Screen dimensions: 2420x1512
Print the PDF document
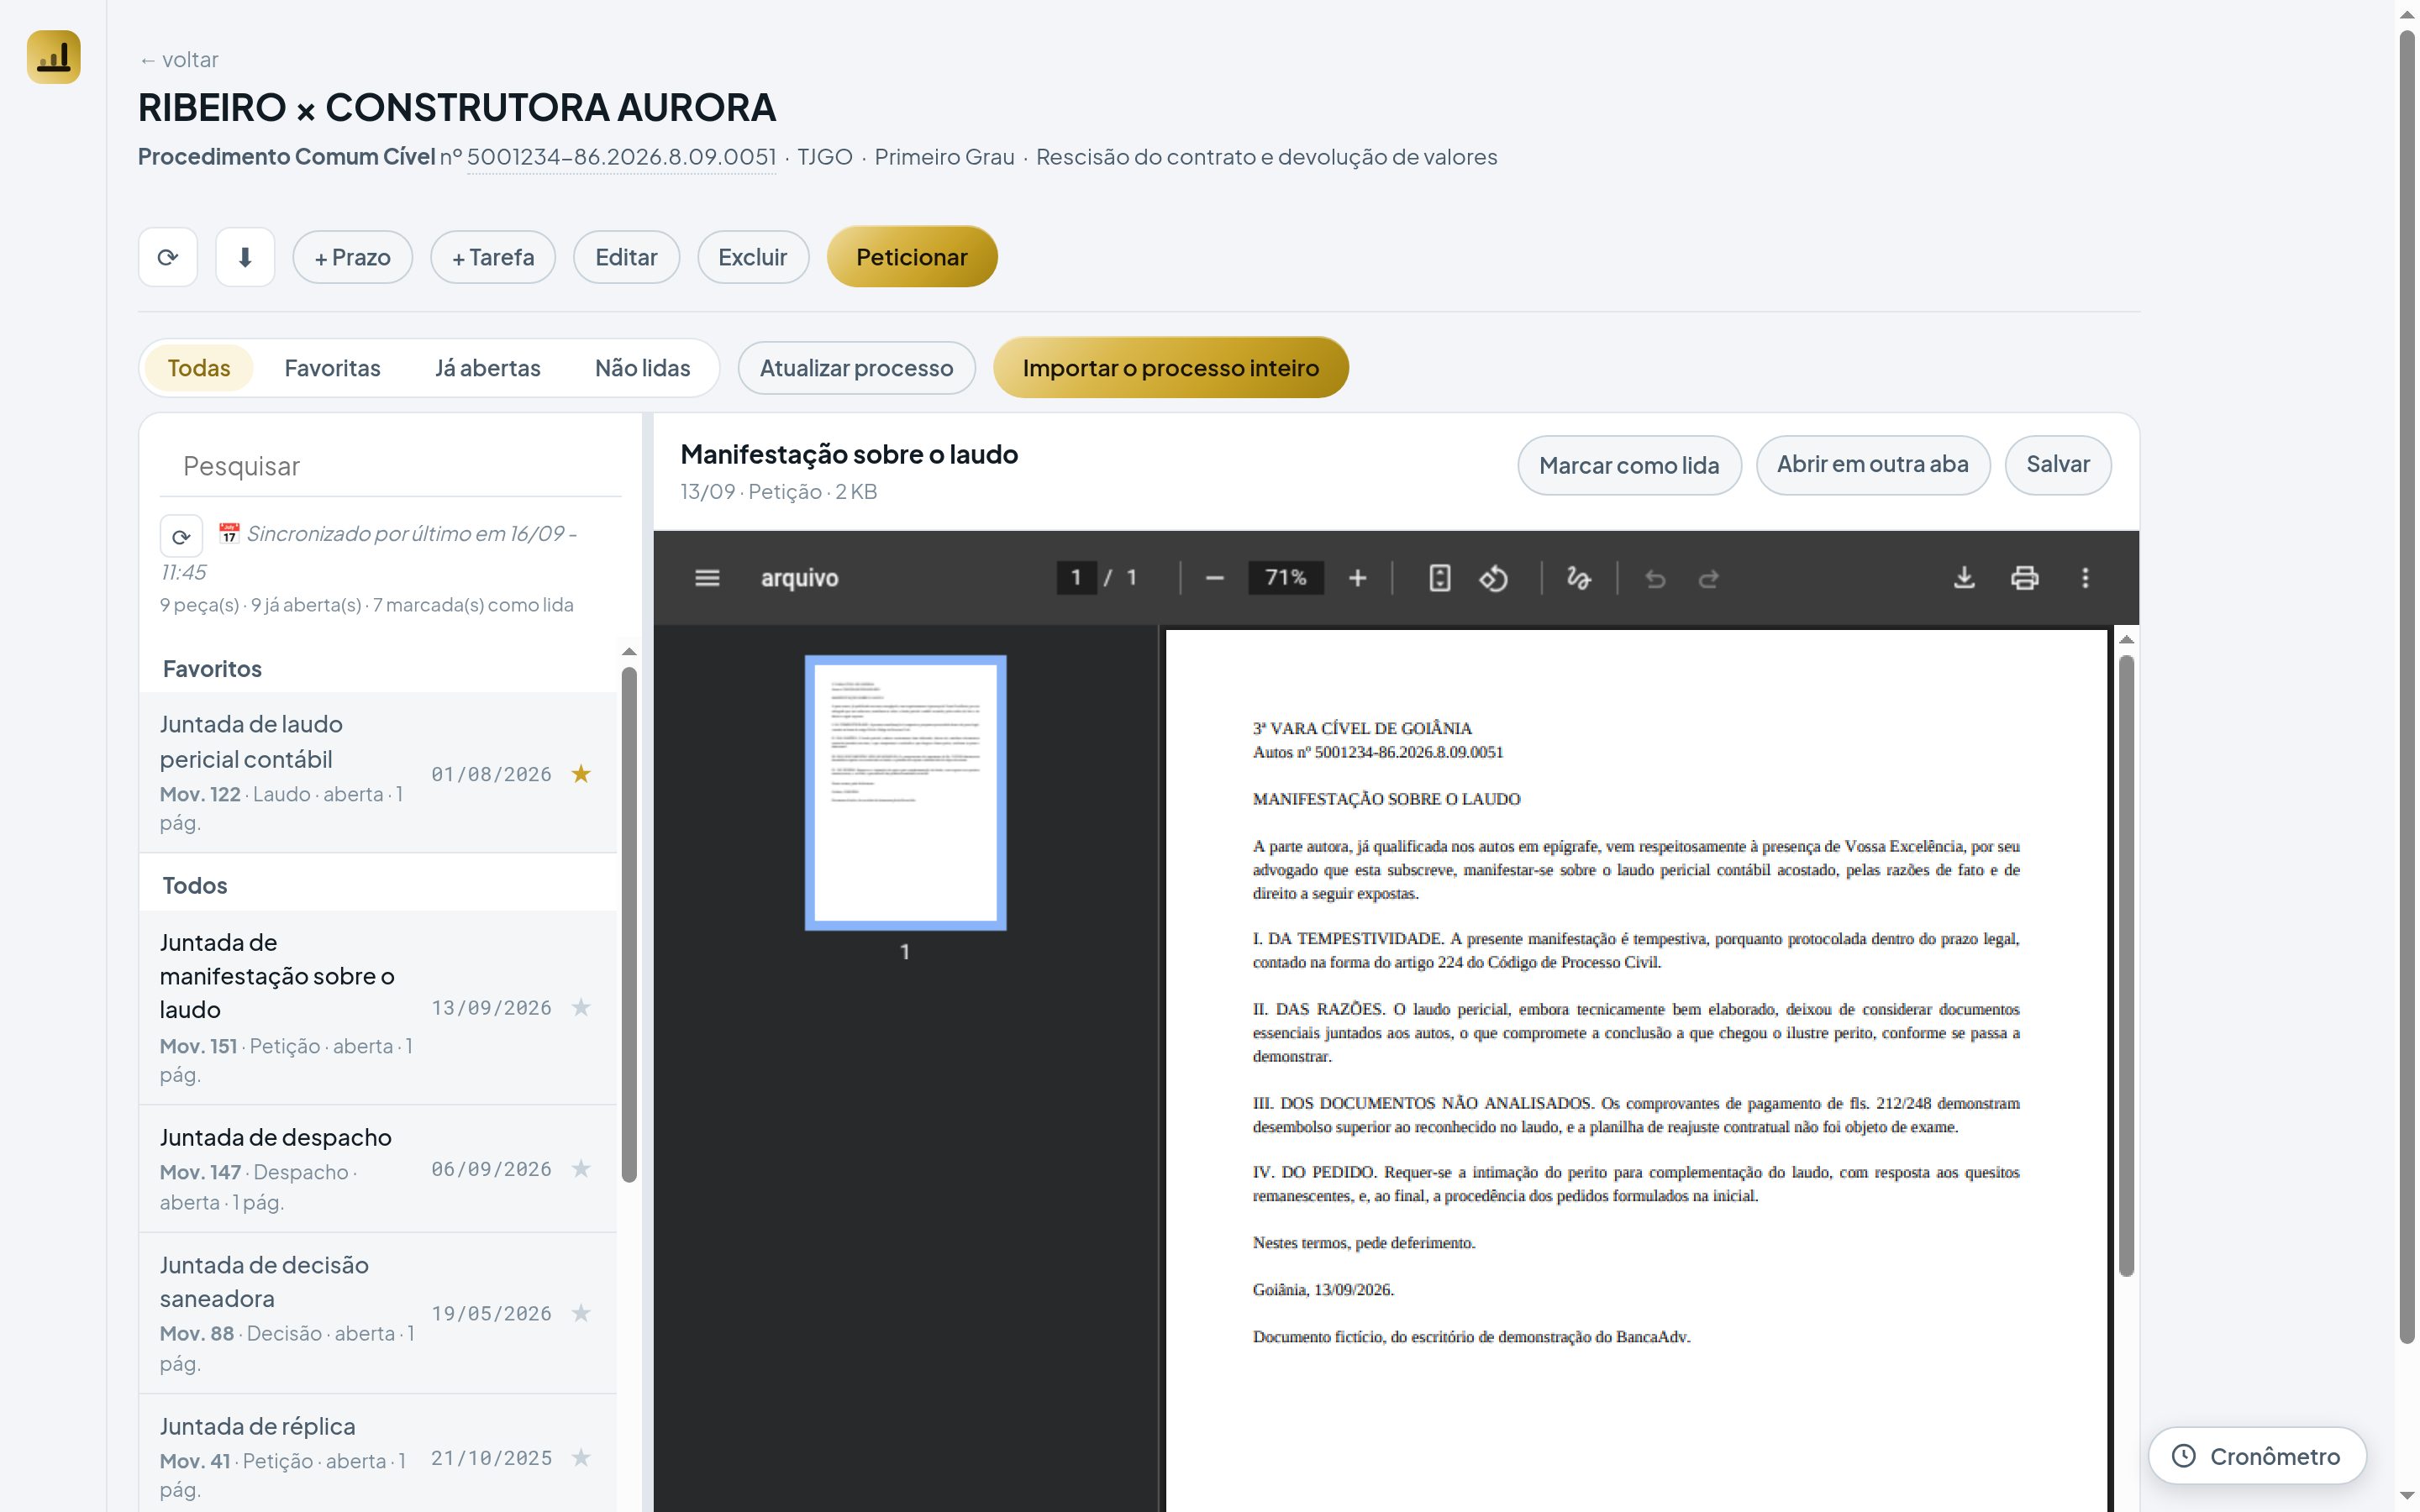coord(2025,578)
